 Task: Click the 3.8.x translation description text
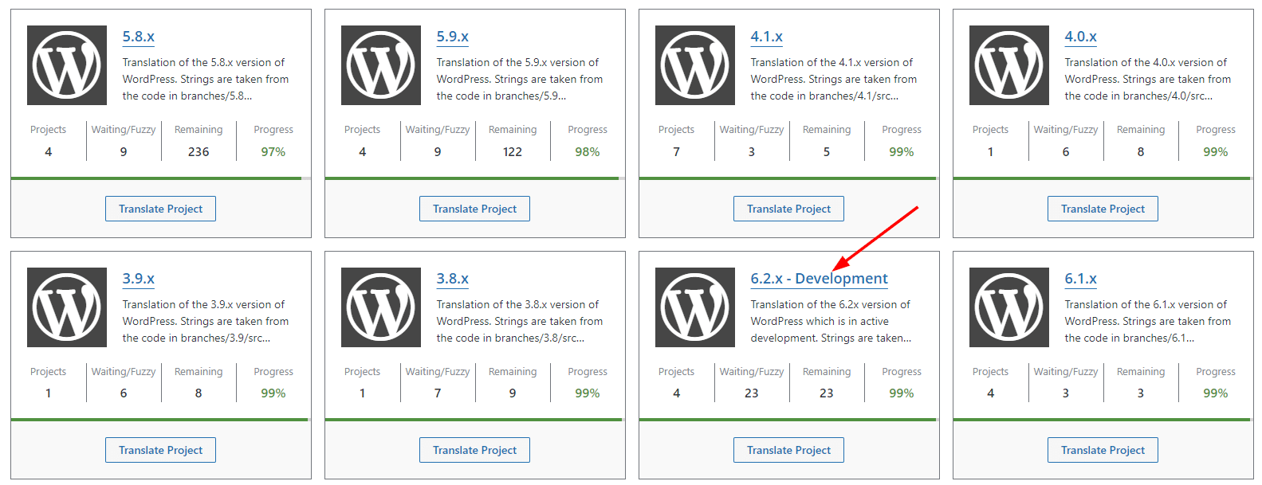pyautogui.click(x=519, y=321)
